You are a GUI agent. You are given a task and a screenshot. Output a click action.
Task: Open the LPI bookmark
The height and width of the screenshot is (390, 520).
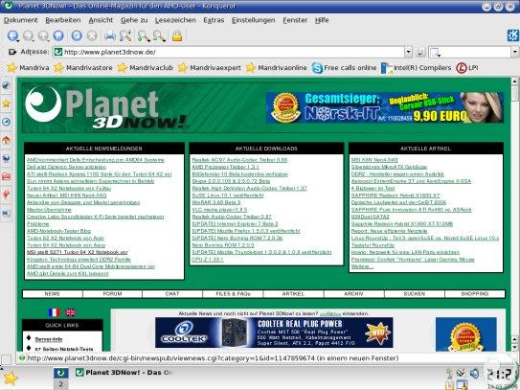tap(467, 68)
